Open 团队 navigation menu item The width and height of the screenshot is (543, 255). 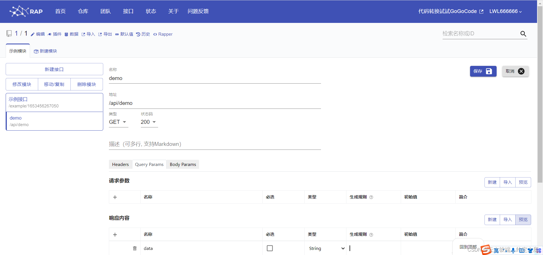pyautogui.click(x=105, y=11)
